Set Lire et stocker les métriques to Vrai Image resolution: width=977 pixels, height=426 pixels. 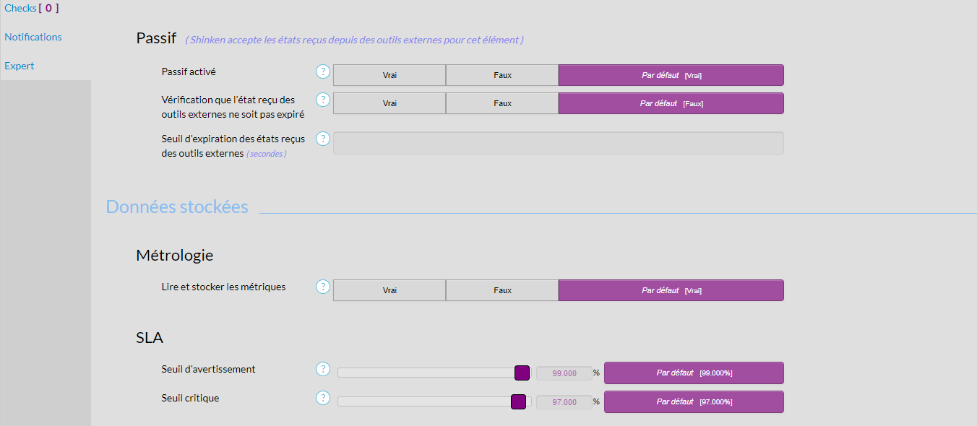[x=389, y=290]
